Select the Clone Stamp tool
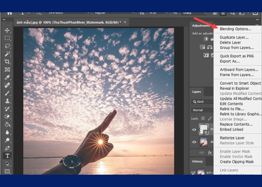Viewport: 262px width, 187px height. (x=7, y=101)
